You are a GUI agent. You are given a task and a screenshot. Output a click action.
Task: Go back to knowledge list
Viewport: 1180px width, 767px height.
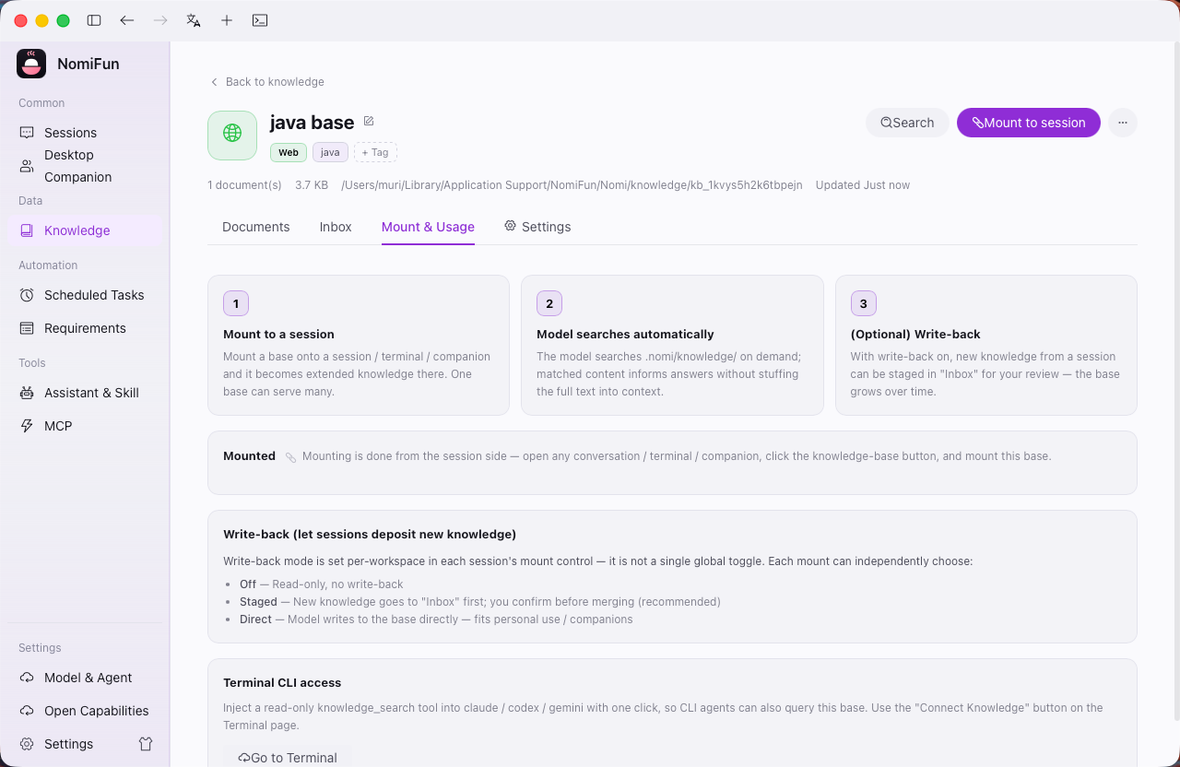tap(267, 82)
